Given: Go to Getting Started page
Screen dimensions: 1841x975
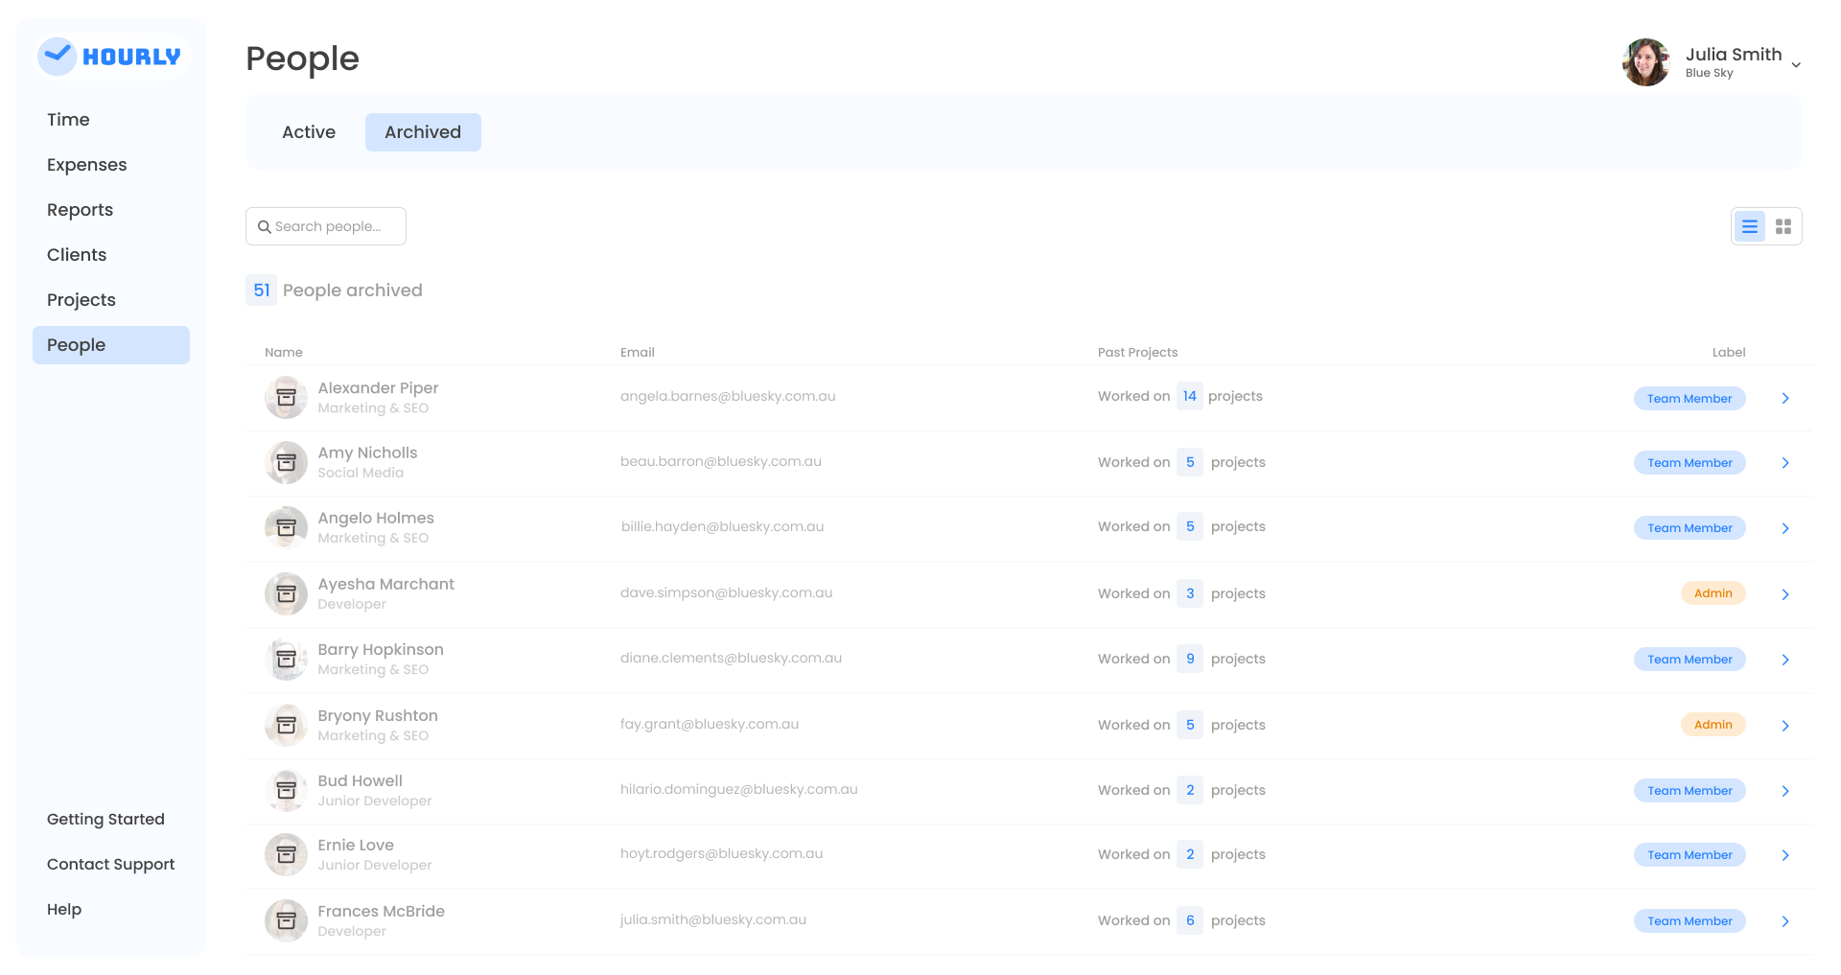Looking at the screenshot, I should click(105, 819).
